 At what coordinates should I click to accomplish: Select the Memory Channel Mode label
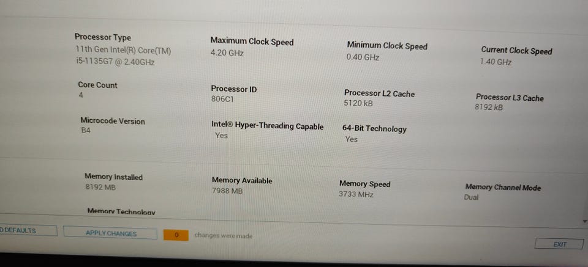(503, 188)
